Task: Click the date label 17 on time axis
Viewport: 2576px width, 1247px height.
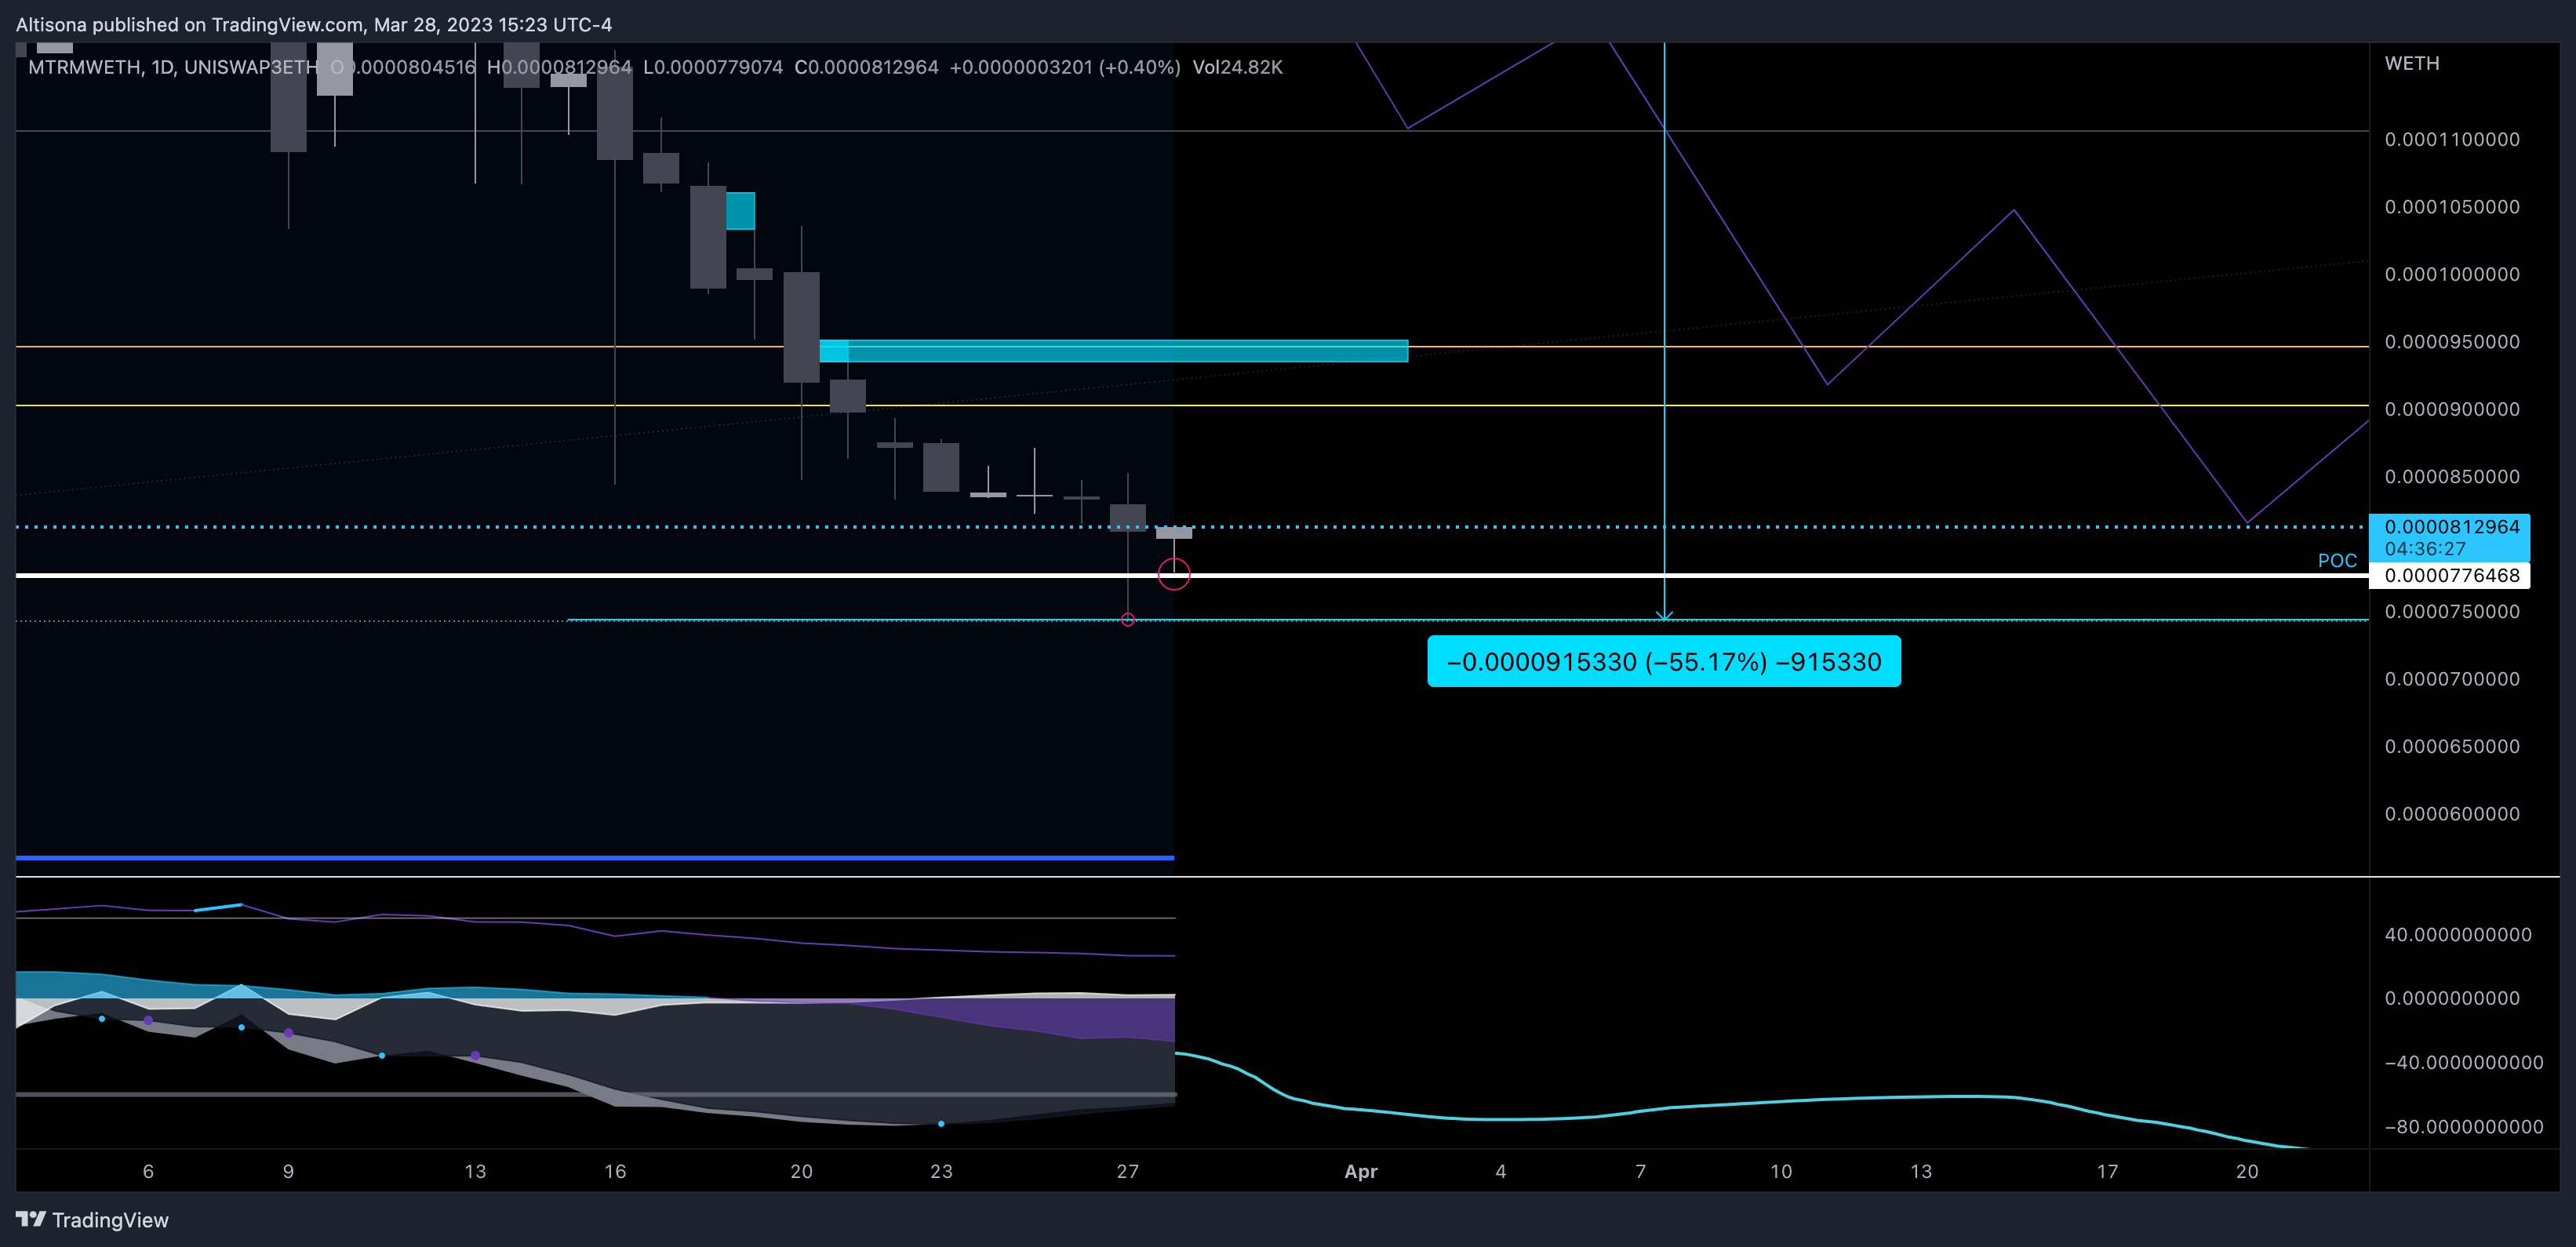Action: 2107,1171
